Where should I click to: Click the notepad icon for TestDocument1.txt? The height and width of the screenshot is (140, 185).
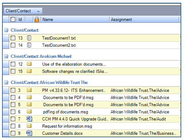point(29,38)
